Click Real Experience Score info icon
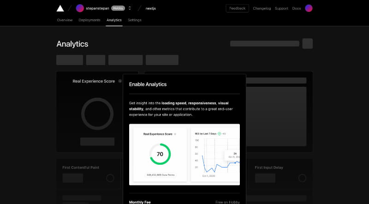The height and width of the screenshot is (204, 369). click(120, 81)
